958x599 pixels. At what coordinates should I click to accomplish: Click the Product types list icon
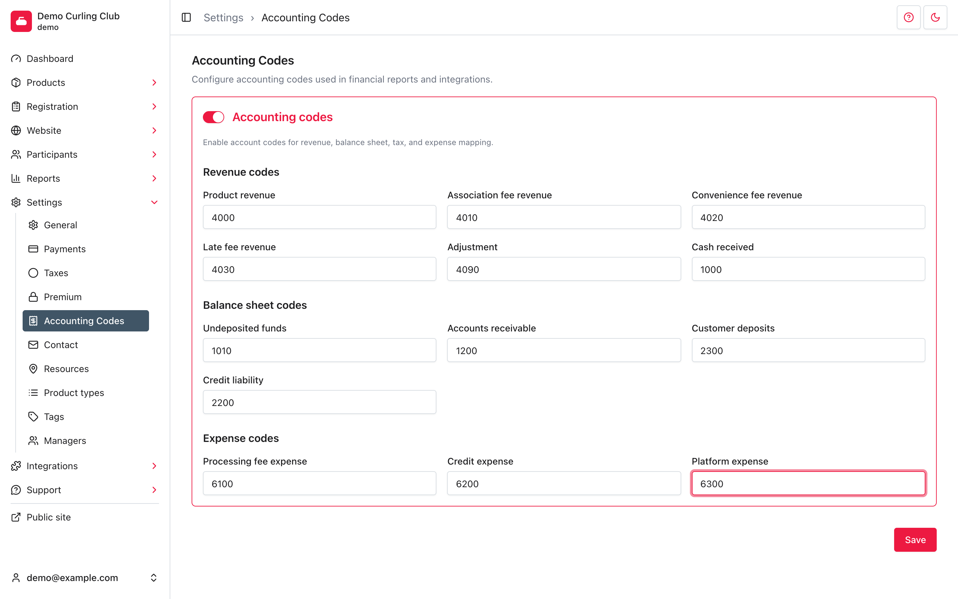coord(33,393)
